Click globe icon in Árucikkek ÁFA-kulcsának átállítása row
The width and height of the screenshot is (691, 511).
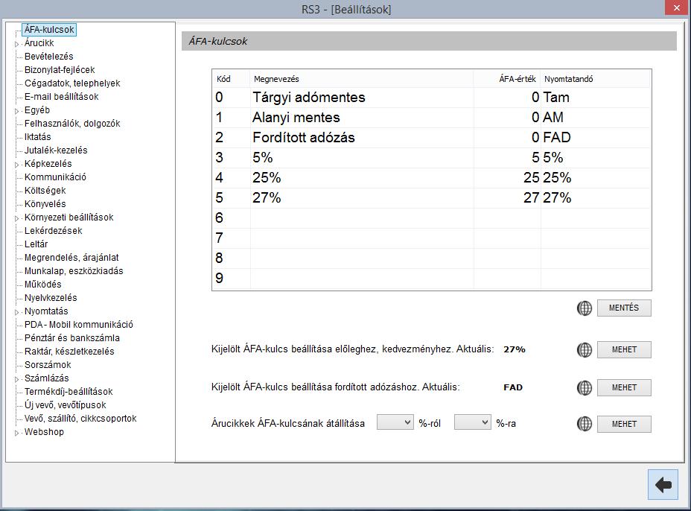click(585, 424)
